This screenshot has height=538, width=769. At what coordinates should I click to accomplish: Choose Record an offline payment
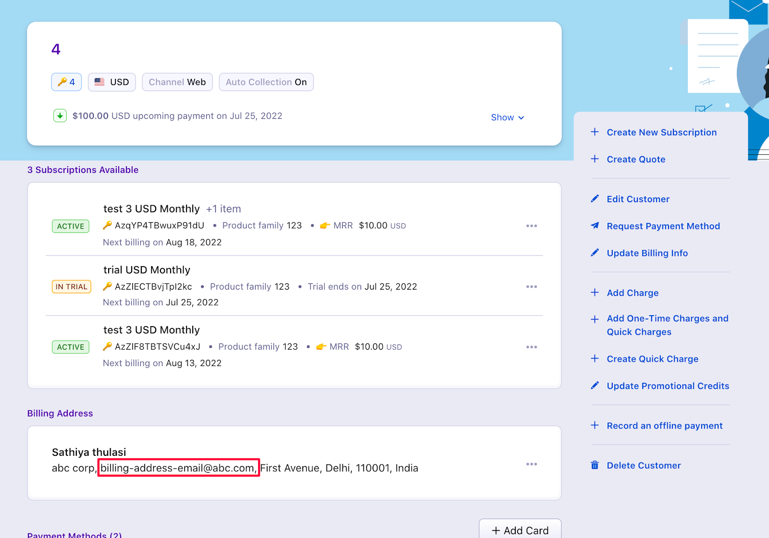[x=664, y=426]
